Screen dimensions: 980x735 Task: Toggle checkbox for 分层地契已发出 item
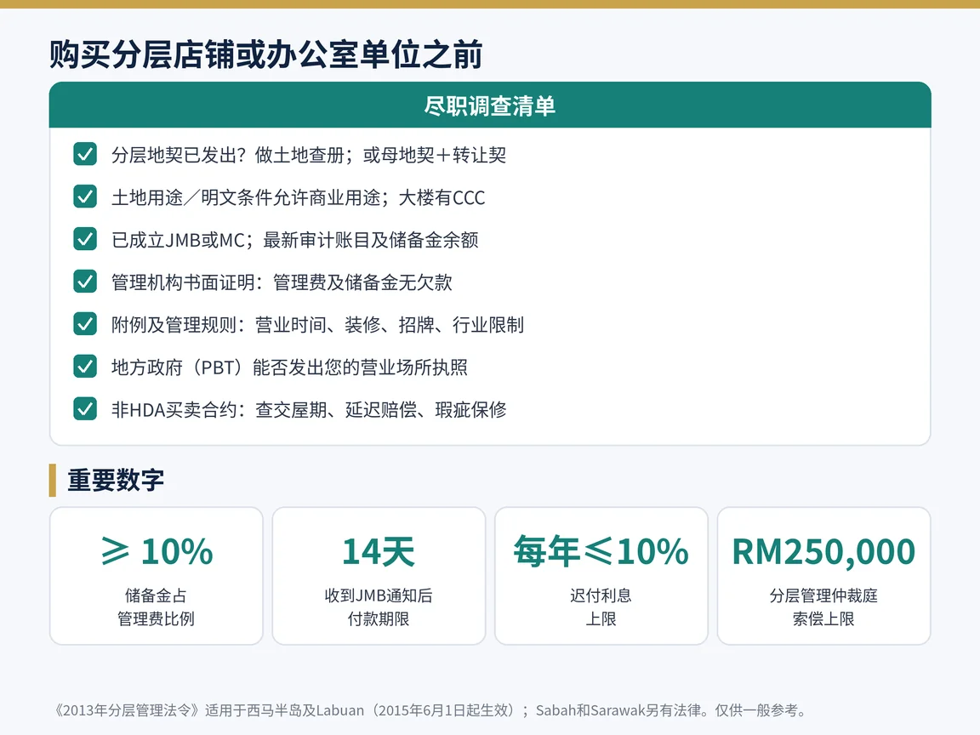pos(85,154)
